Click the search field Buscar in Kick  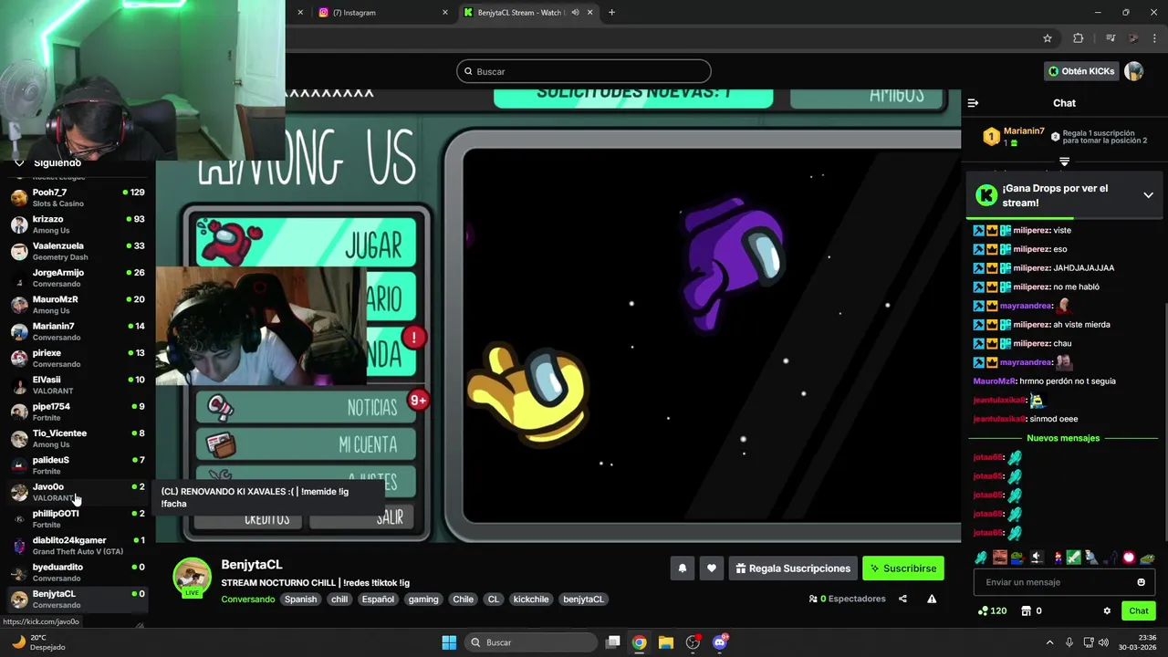click(x=584, y=71)
